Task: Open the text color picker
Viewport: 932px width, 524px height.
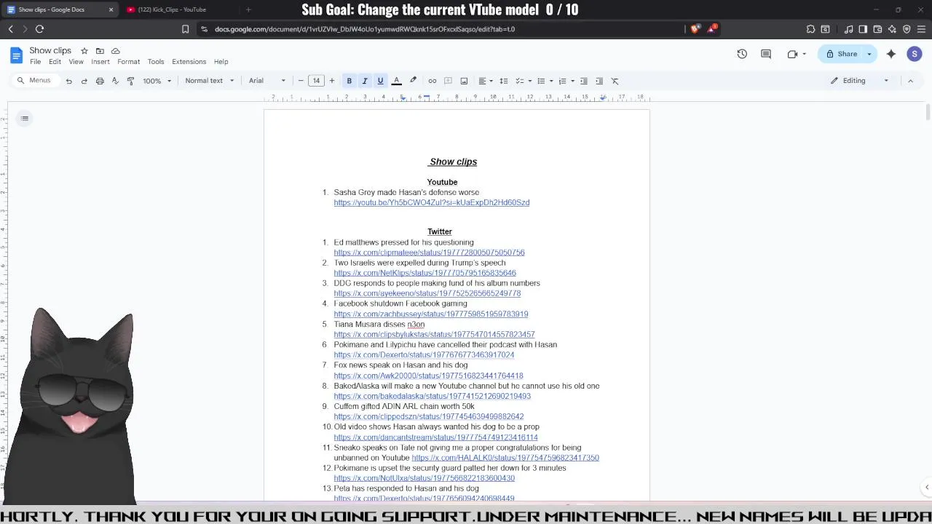Action: click(x=397, y=81)
